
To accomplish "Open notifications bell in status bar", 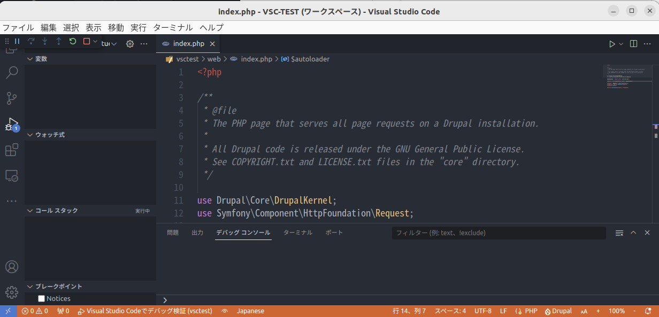I will tap(649, 311).
